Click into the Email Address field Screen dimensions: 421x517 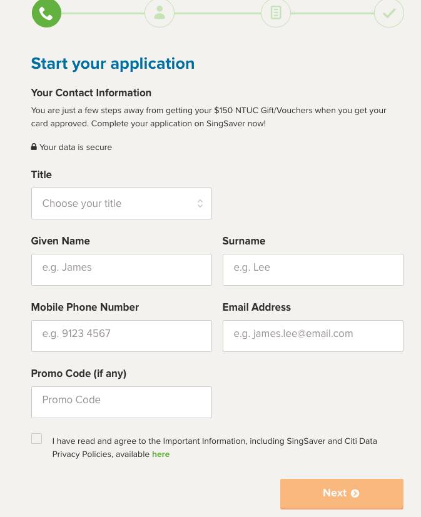pyautogui.click(x=313, y=336)
